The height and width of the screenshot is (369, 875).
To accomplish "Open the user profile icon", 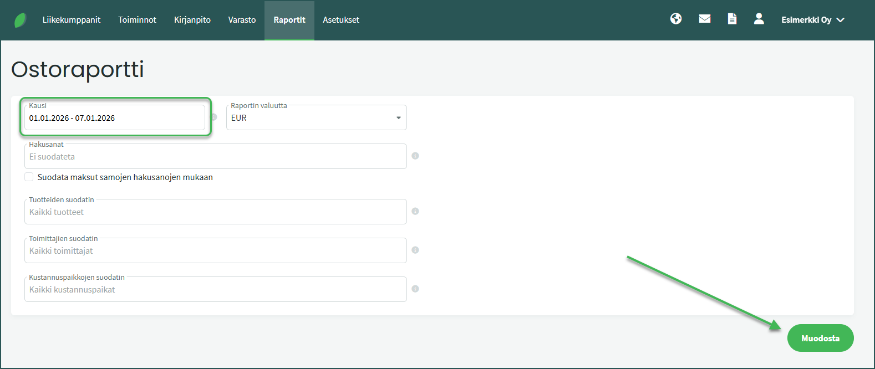I will click(759, 19).
